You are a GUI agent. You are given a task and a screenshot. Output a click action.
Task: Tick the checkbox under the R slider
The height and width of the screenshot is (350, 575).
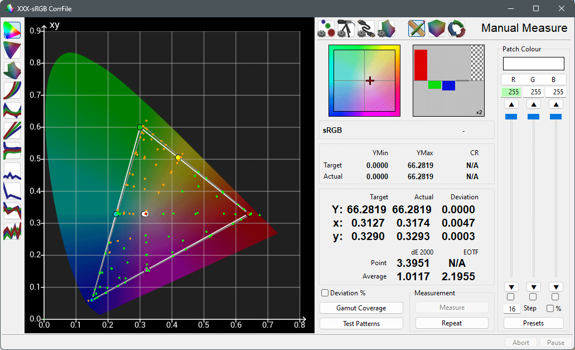(x=510, y=297)
